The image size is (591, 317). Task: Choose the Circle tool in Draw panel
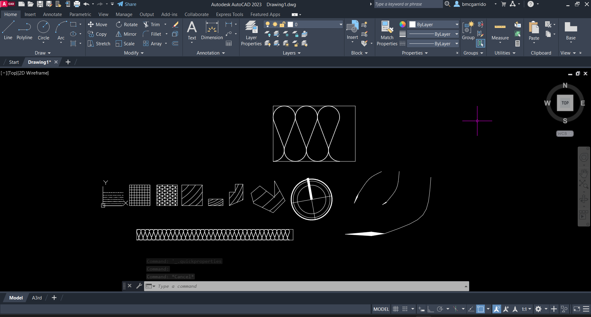(x=43, y=30)
